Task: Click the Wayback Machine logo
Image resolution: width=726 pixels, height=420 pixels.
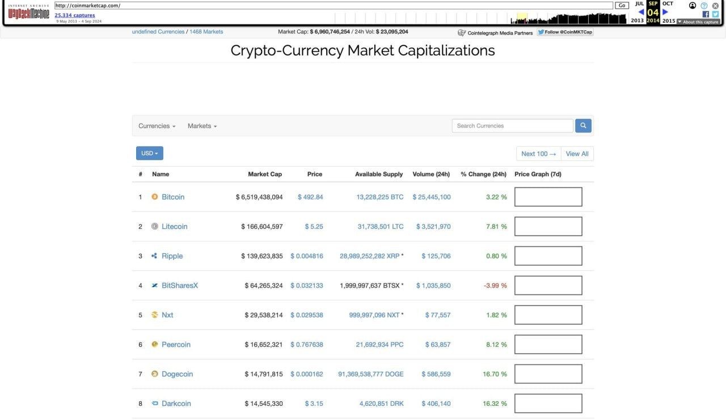Action: click(29, 12)
